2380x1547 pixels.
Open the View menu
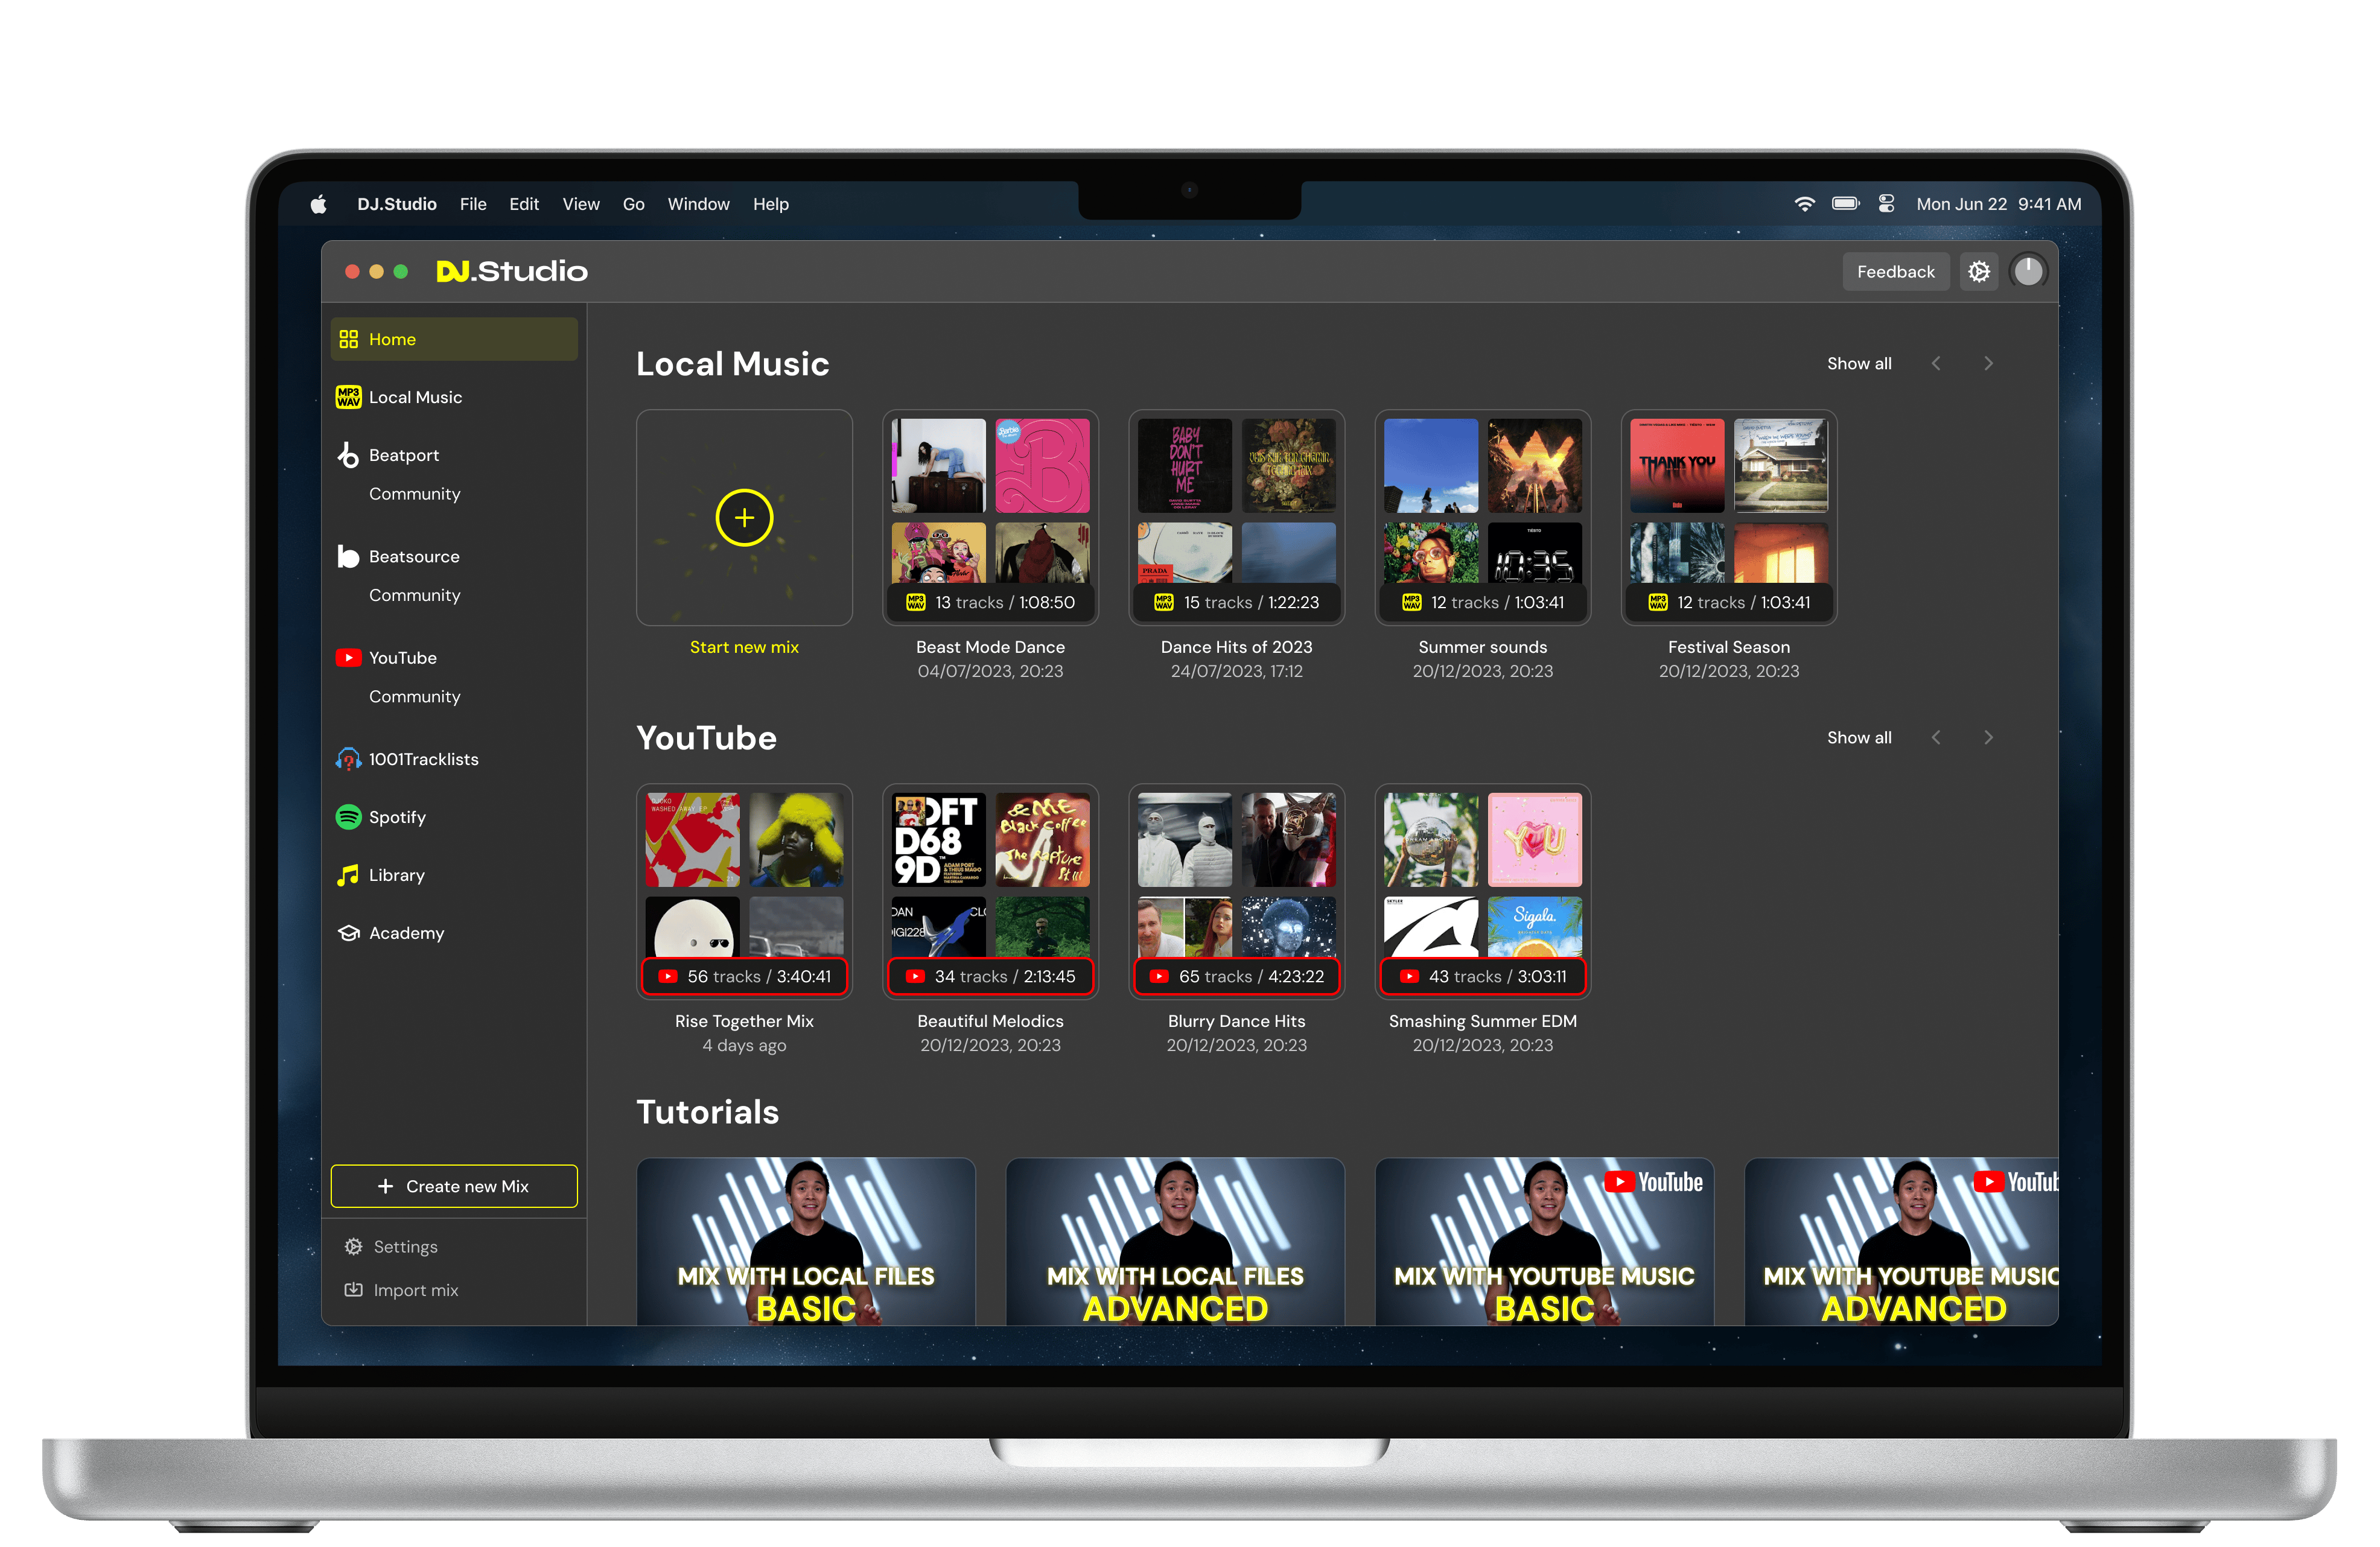(x=581, y=204)
